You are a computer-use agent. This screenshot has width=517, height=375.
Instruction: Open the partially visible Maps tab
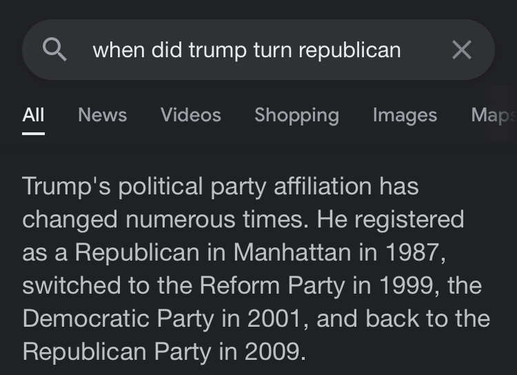[x=494, y=115]
